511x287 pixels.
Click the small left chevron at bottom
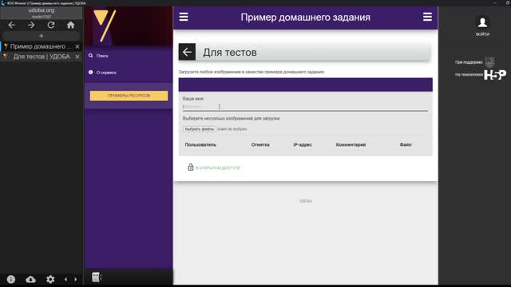coord(65,279)
